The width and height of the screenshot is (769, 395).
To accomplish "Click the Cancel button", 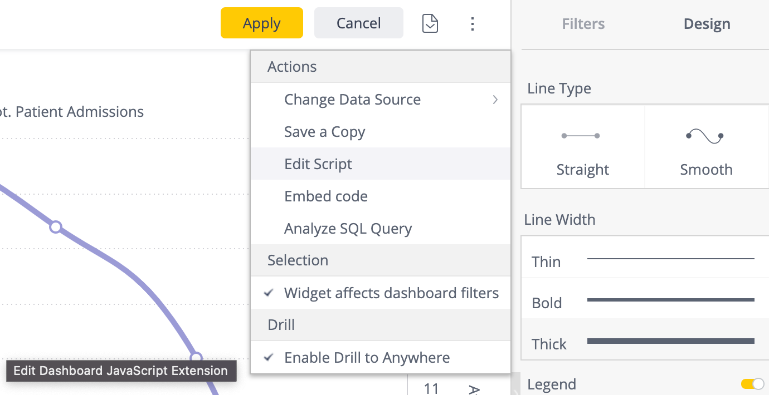I will (358, 23).
